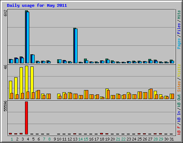
Task: Click day label 31 on the x-axis
Action: 172,139
